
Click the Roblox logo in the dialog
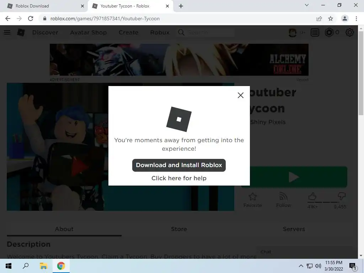coord(179,119)
